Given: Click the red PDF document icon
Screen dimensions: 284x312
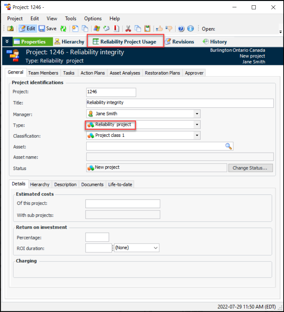Looking at the screenshot, I should (117, 29).
